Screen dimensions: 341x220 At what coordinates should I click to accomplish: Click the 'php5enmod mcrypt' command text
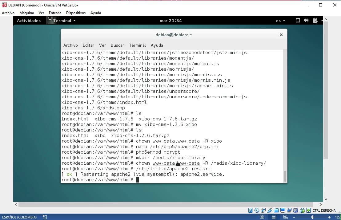coord(158,152)
